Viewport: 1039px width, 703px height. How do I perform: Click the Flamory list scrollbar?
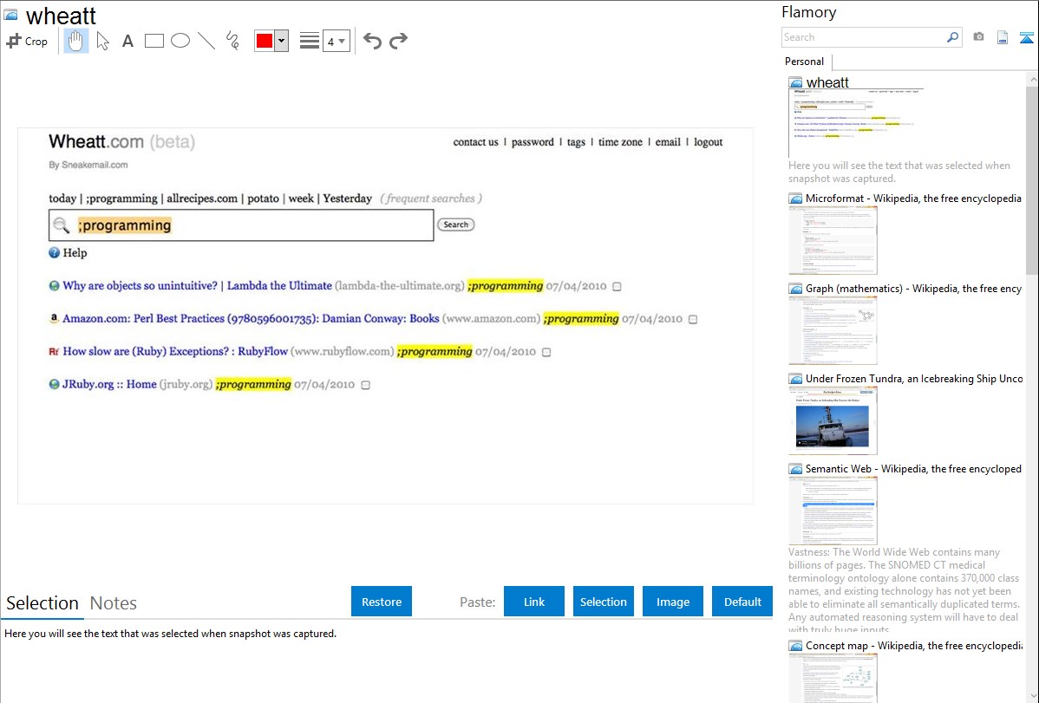pos(1032,179)
